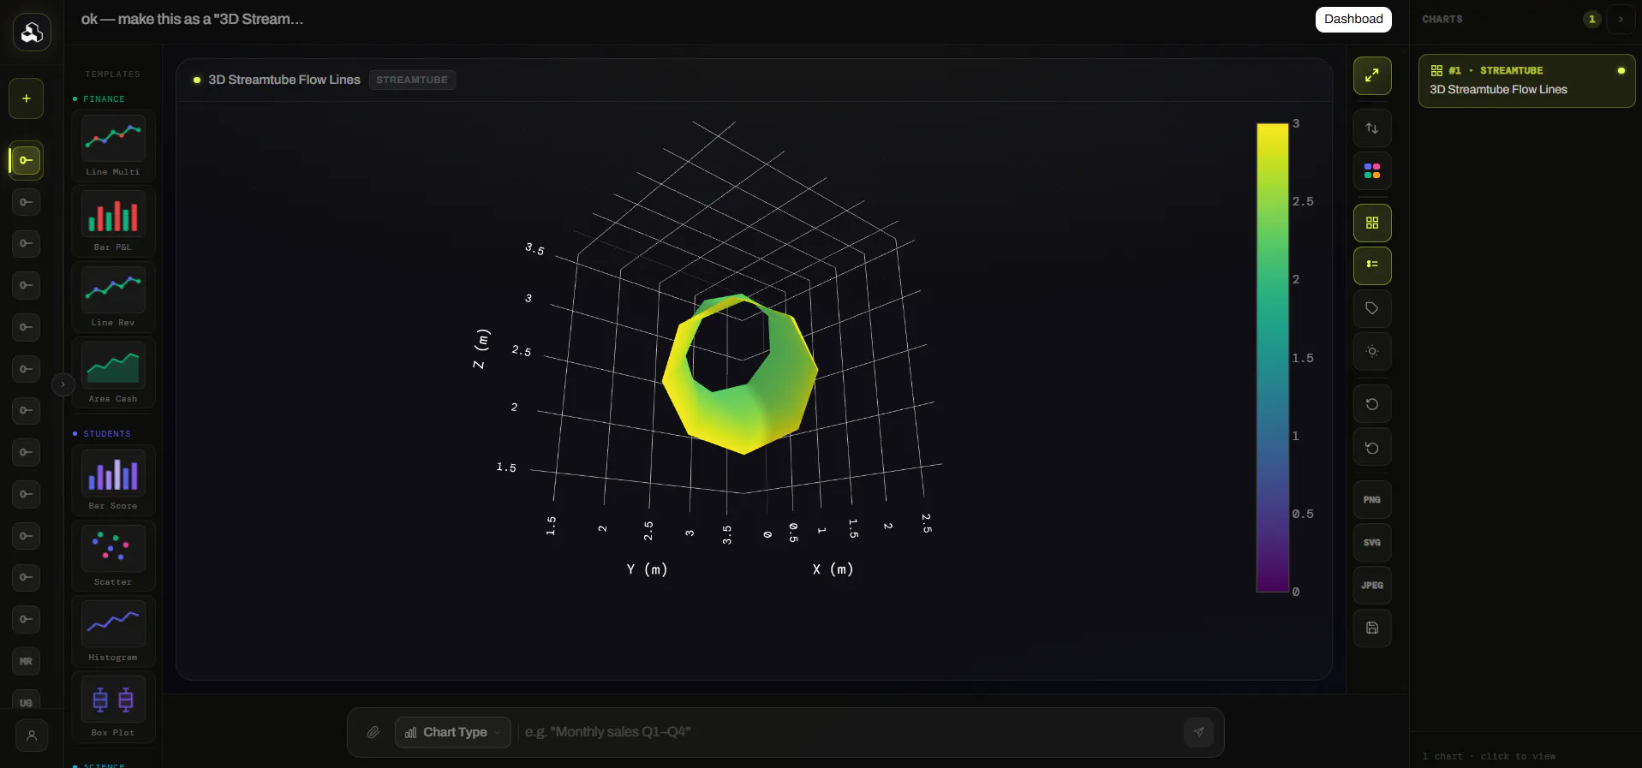Send the prompt with paper plane
The height and width of the screenshot is (768, 1642).
click(x=1198, y=732)
